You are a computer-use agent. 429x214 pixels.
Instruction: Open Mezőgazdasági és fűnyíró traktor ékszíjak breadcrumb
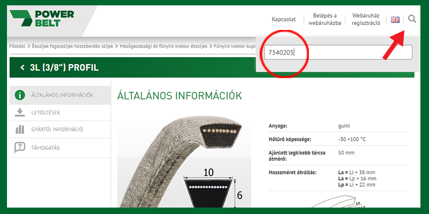click(x=164, y=46)
